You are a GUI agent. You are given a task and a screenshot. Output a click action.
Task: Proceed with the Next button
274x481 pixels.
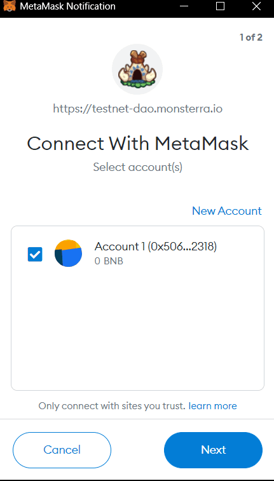(213, 450)
